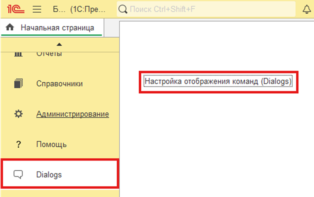Click the Отчеты chart icon in the sidebar

[18, 54]
